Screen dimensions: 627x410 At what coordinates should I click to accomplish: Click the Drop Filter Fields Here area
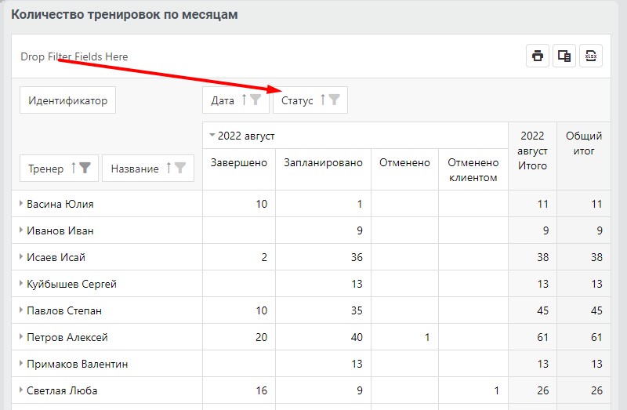pyautogui.click(x=74, y=56)
